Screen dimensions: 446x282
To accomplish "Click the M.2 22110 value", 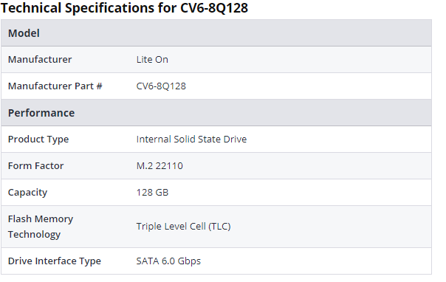I will pos(159,166).
